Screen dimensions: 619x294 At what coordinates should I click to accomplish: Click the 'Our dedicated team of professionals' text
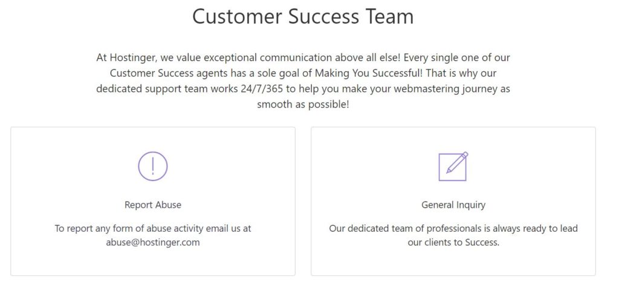tap(399, 229)
